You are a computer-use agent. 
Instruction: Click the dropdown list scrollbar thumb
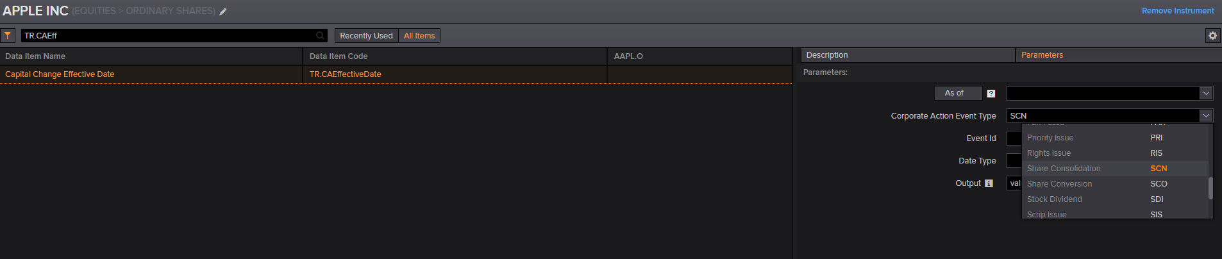[1210, 188]
